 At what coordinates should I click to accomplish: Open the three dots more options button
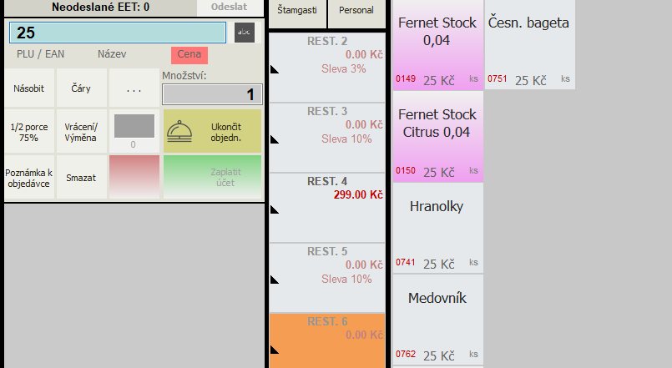(134, 88)
